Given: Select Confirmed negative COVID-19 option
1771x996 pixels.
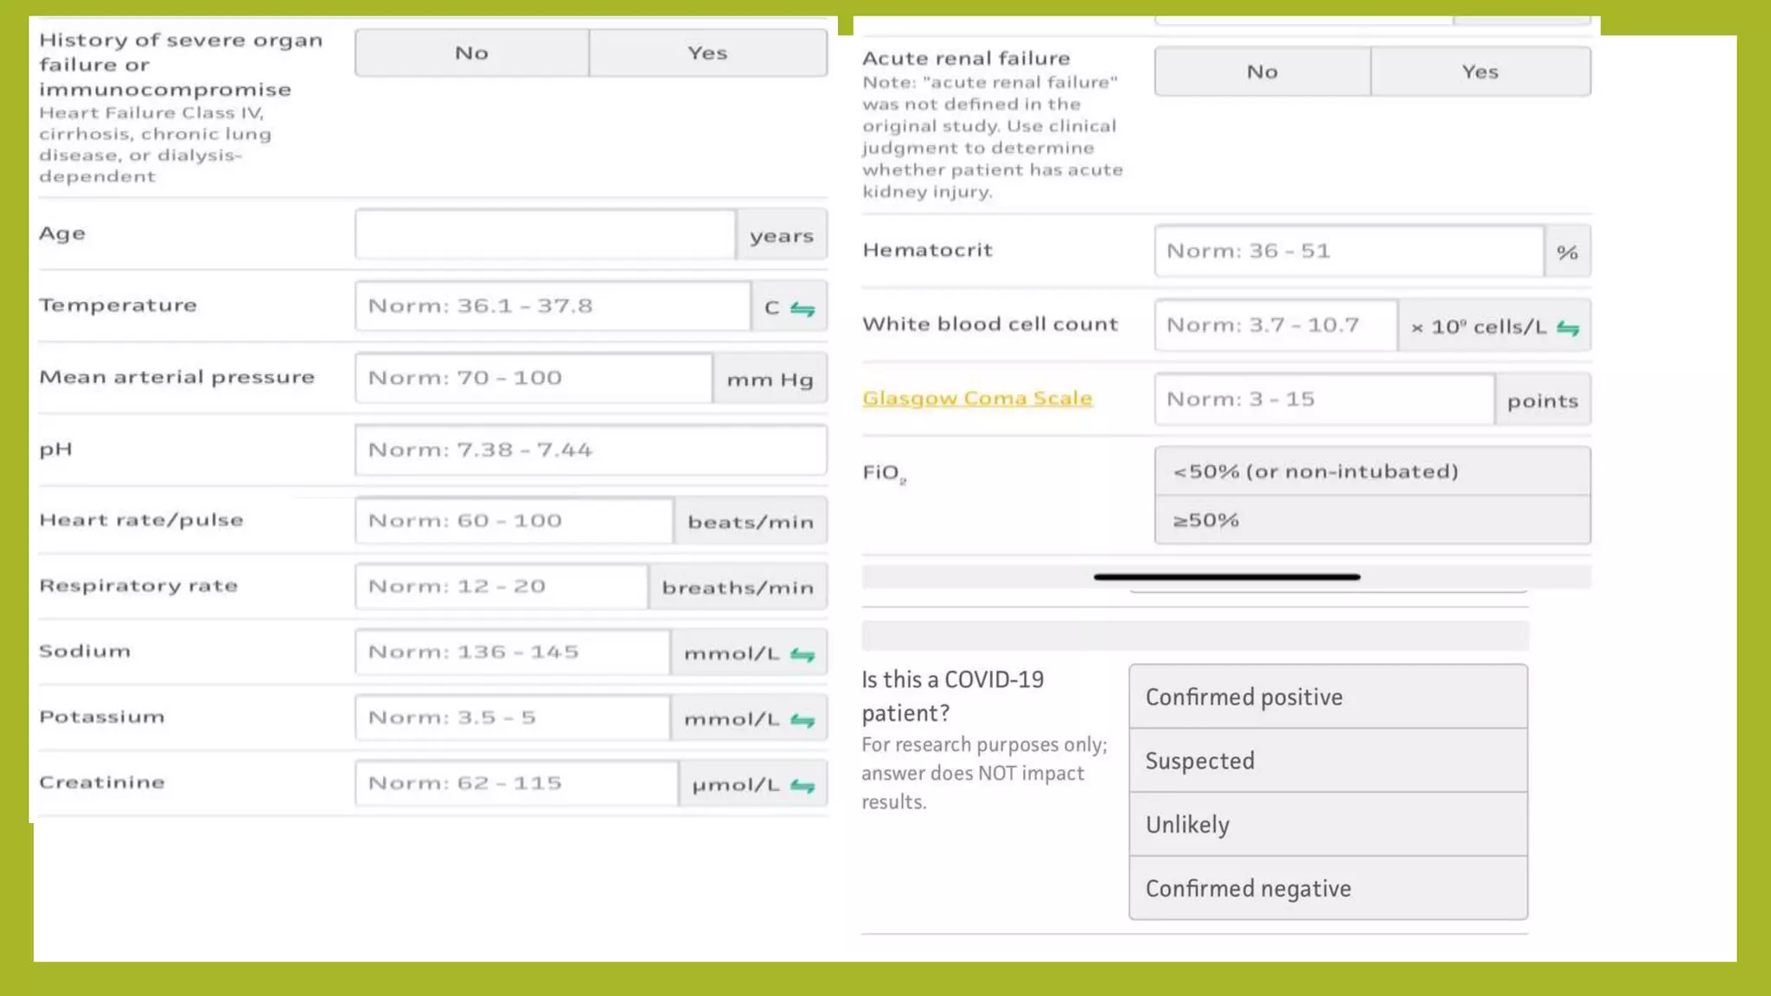Looking at the screenshot, I should click(x=1327, y=889).
